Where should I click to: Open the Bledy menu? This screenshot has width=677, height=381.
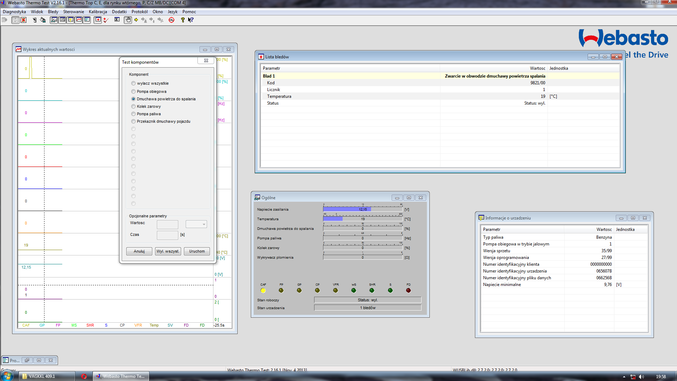point(53,12)
